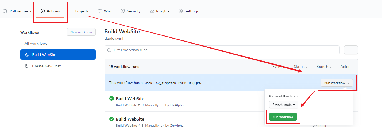Open the Security tab

[130, 11]
